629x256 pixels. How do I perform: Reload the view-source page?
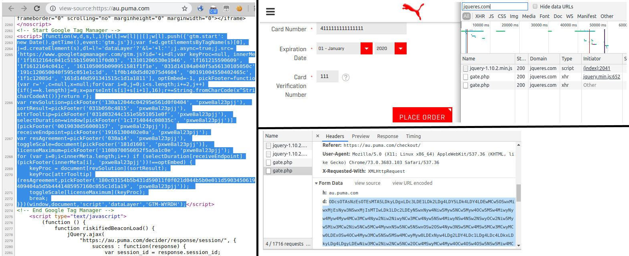point(37,8)
